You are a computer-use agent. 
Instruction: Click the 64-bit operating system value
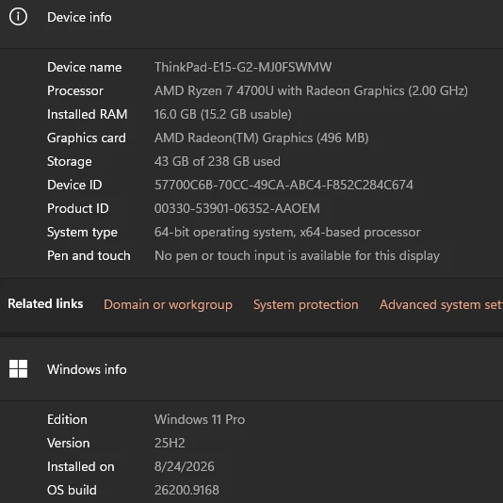pos(287,233)
